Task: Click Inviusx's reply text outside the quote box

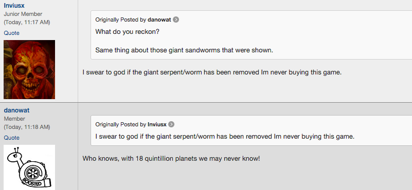Action: (212, 72)
